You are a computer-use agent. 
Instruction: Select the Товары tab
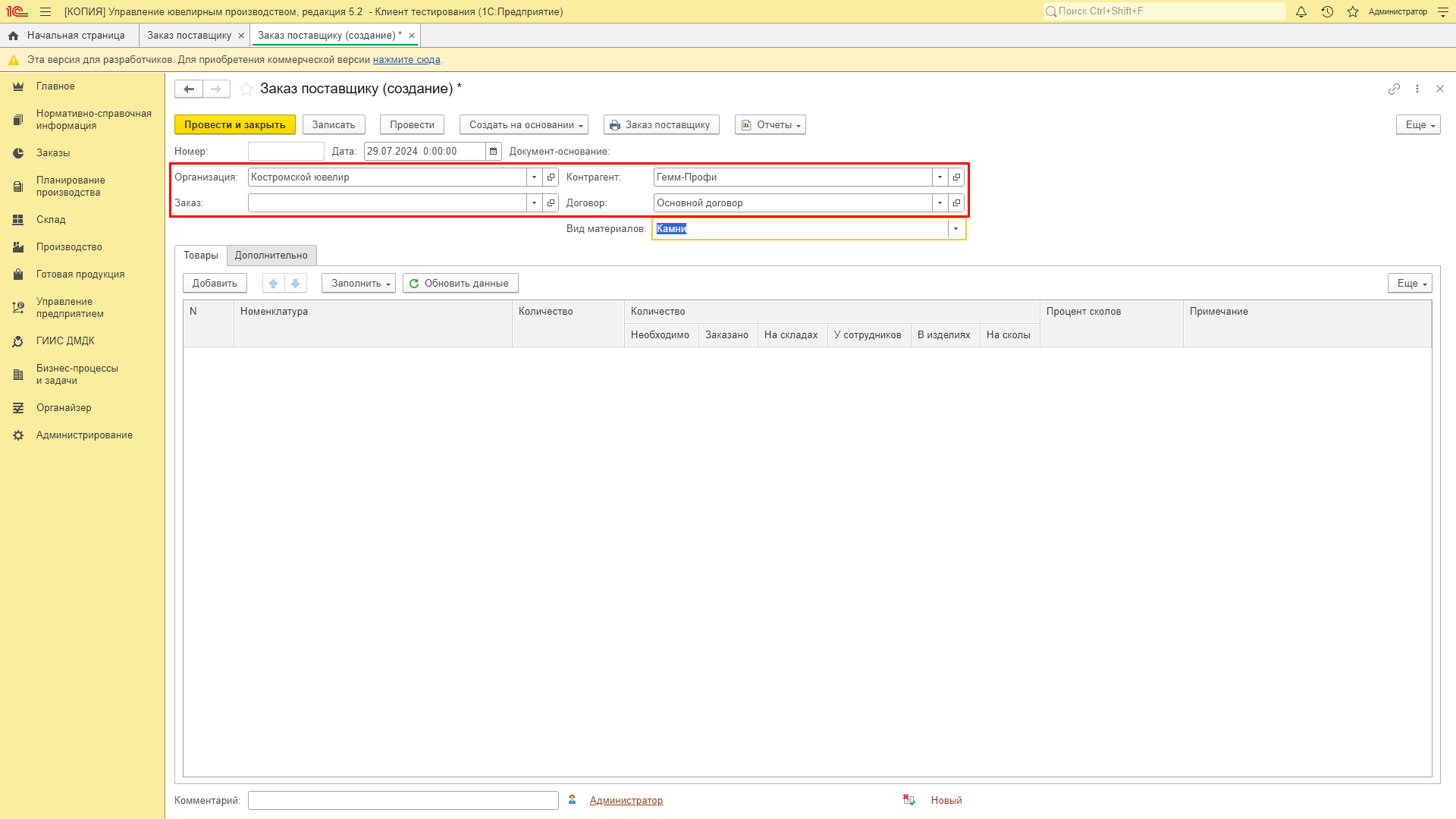click(x=201, y=256)
